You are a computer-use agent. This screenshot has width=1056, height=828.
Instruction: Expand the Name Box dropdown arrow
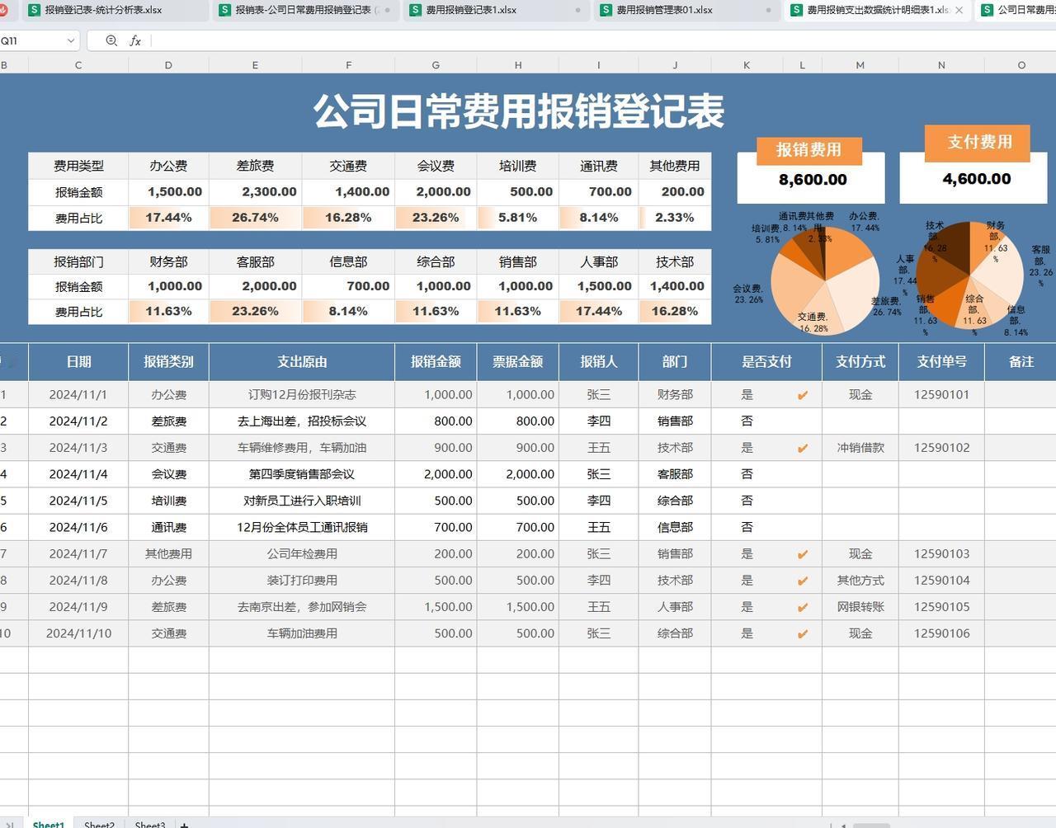[x=71, y=40]
